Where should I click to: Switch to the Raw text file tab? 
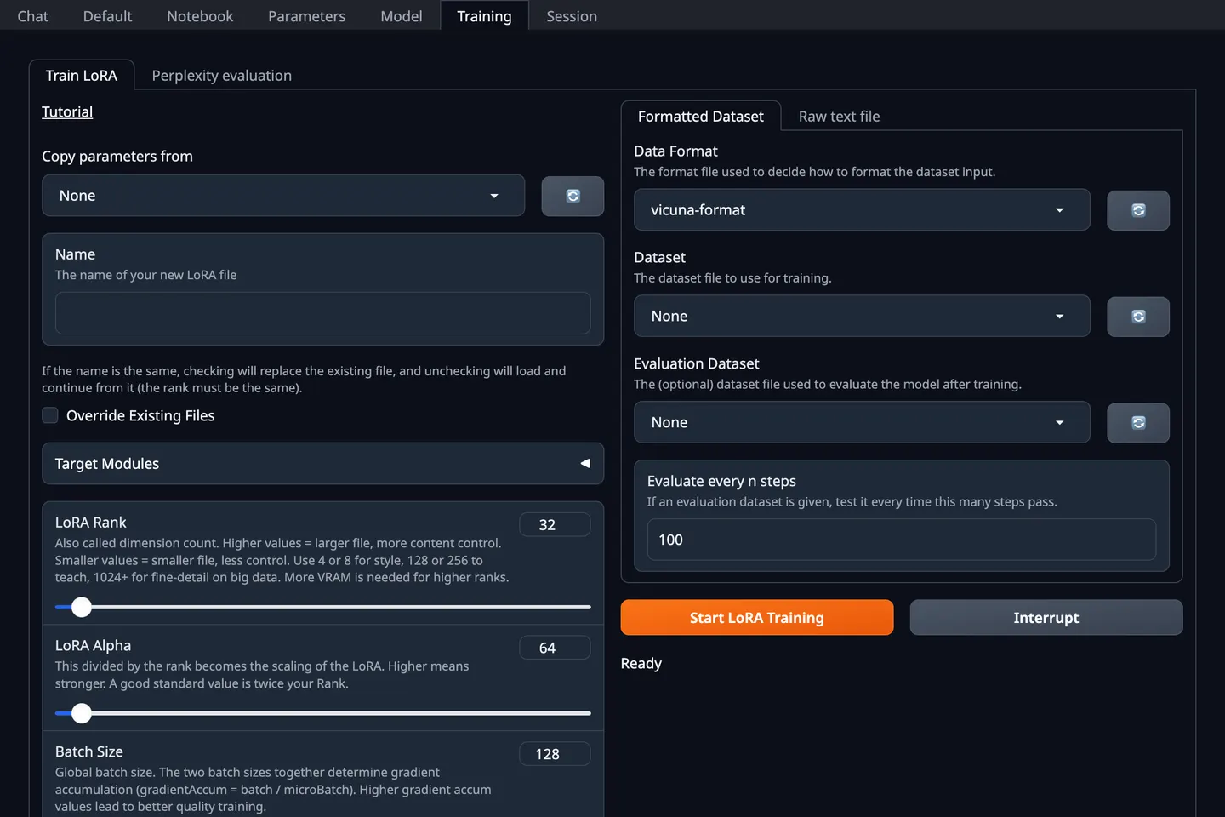[840, 117]
